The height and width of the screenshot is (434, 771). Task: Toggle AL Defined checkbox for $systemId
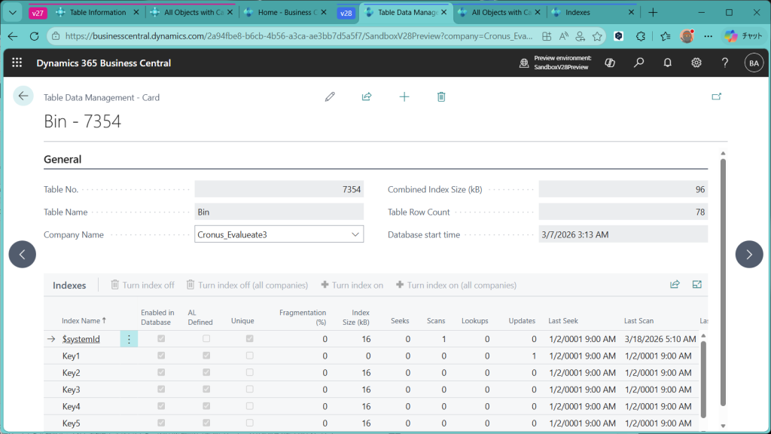pyautogui.click(x=206, y=339)
